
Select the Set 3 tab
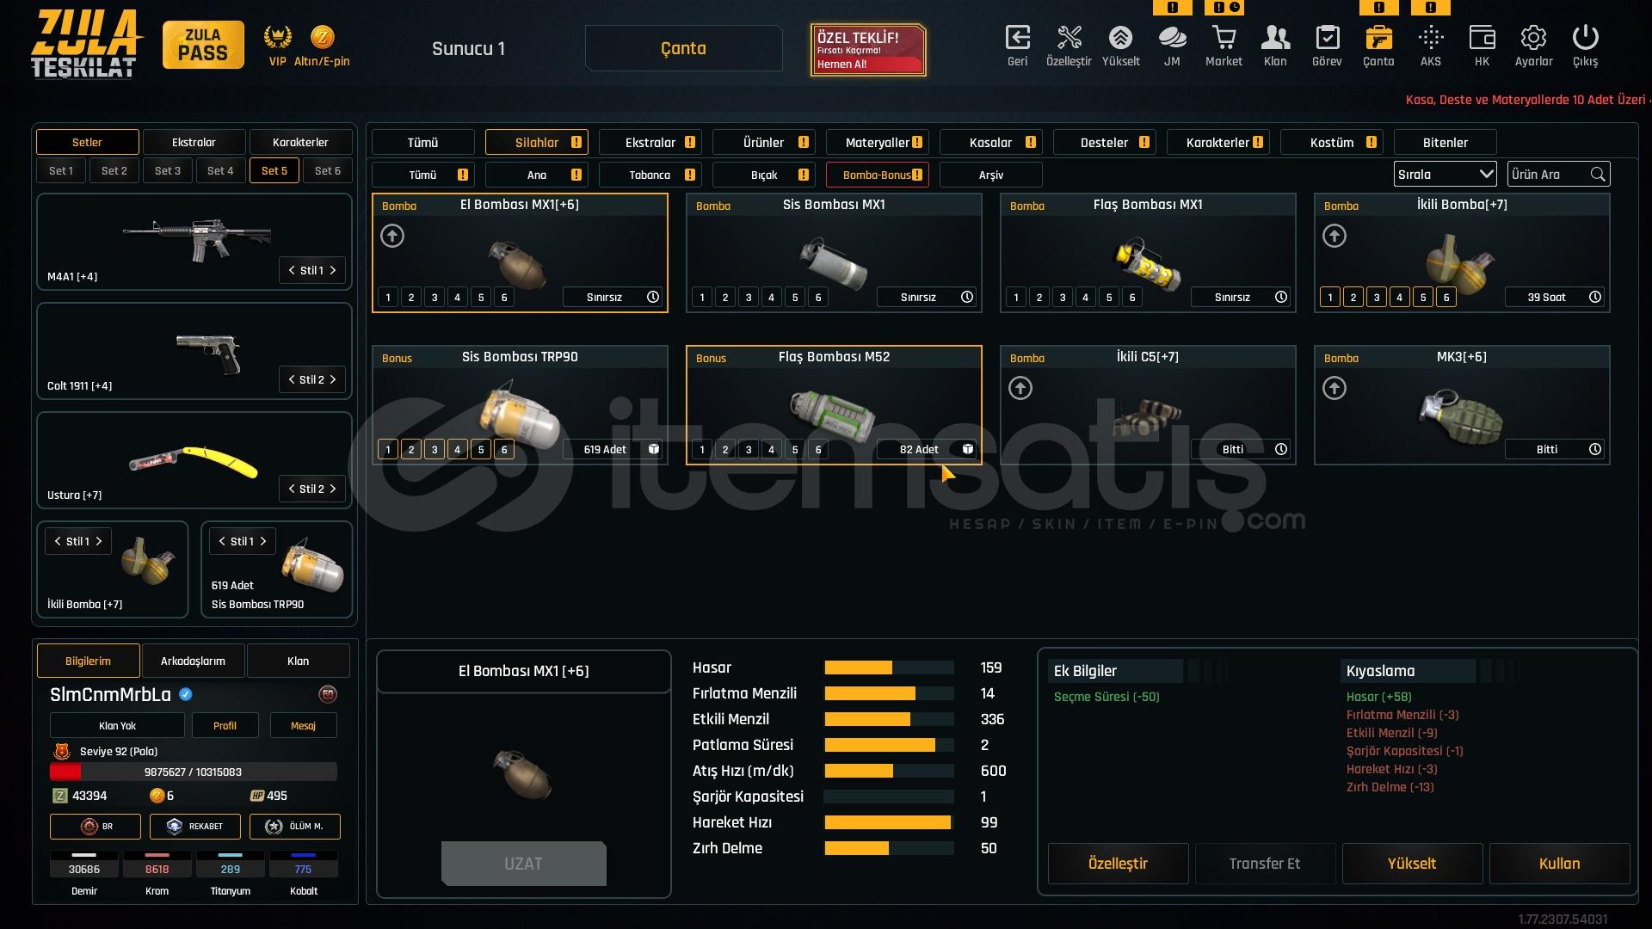point(168,170)
